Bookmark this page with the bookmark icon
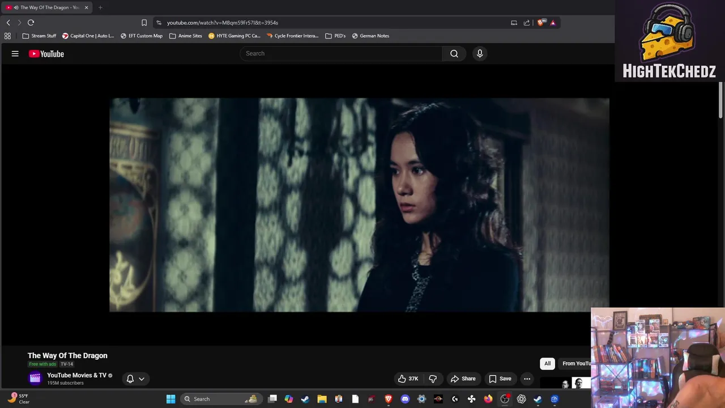 coord(144,23)
